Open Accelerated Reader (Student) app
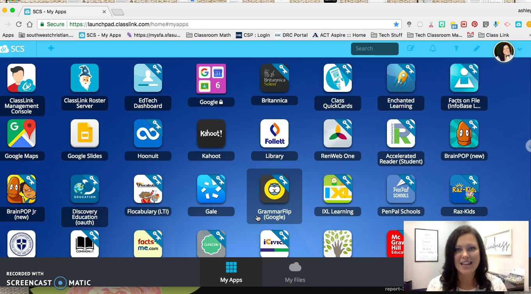 click(x=401, y=134)
